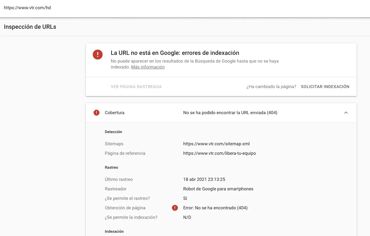Click the status text No se ha podido encontrar la URL enviada (404)
The width and height of the screenshot is (370, 236).
tap(230, 113)
